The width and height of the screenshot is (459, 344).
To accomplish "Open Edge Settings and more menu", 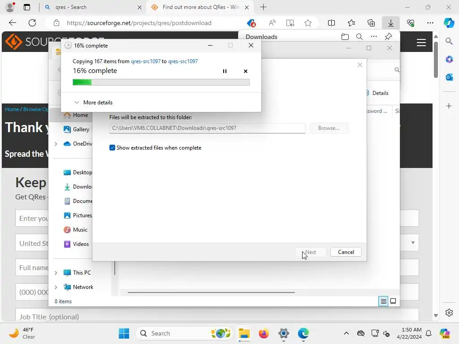I will (x=430, y=23).
